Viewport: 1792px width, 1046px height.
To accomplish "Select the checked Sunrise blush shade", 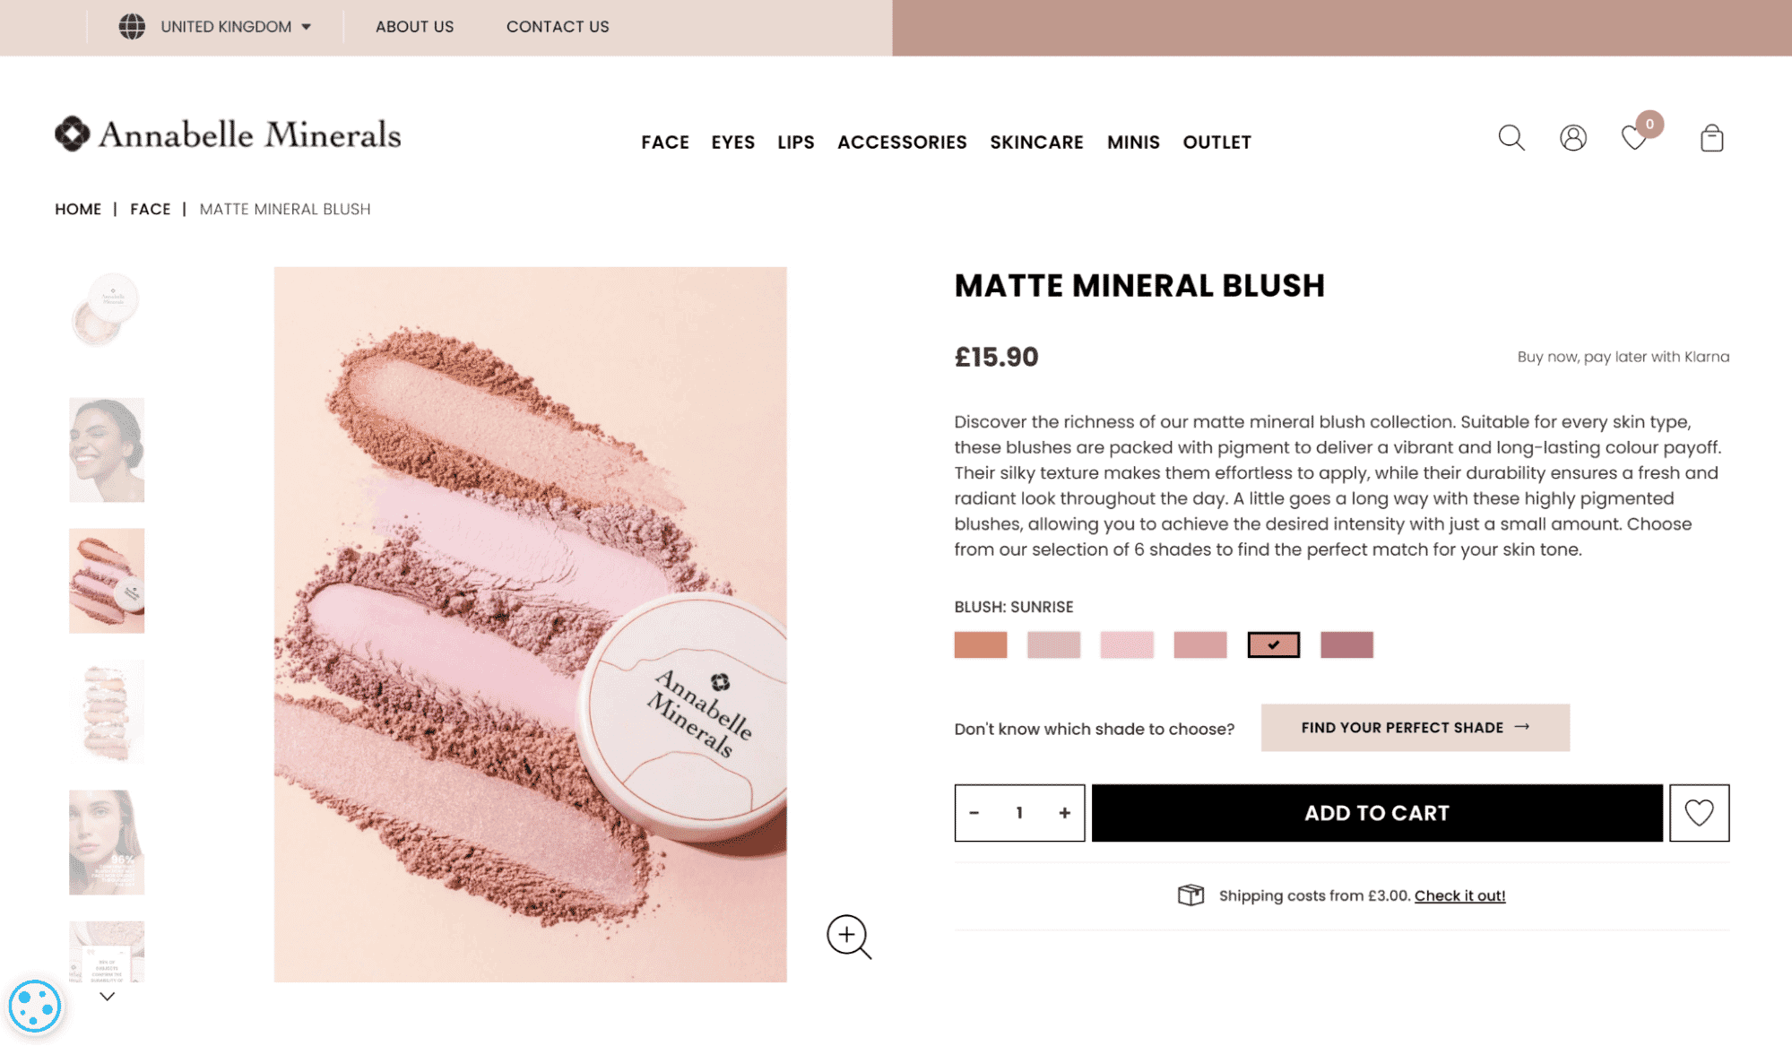I will click(1273, 644).
